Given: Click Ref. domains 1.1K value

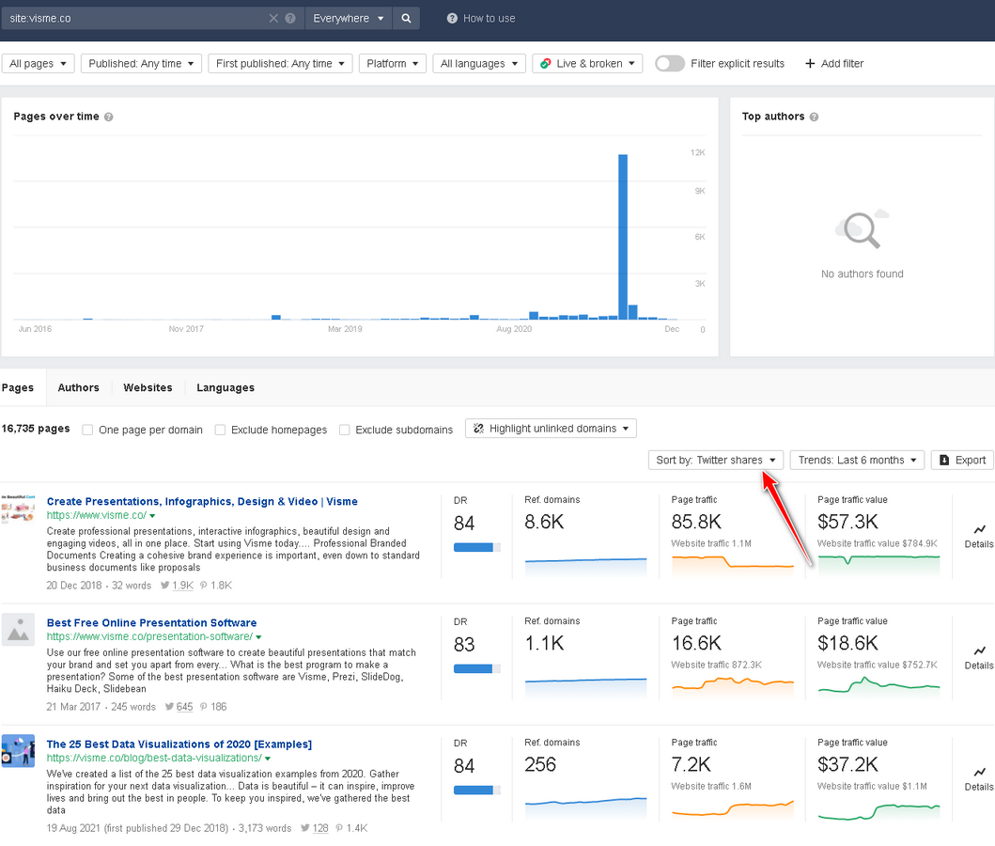Looking at the screenshot, I should (x=544, y=643).
